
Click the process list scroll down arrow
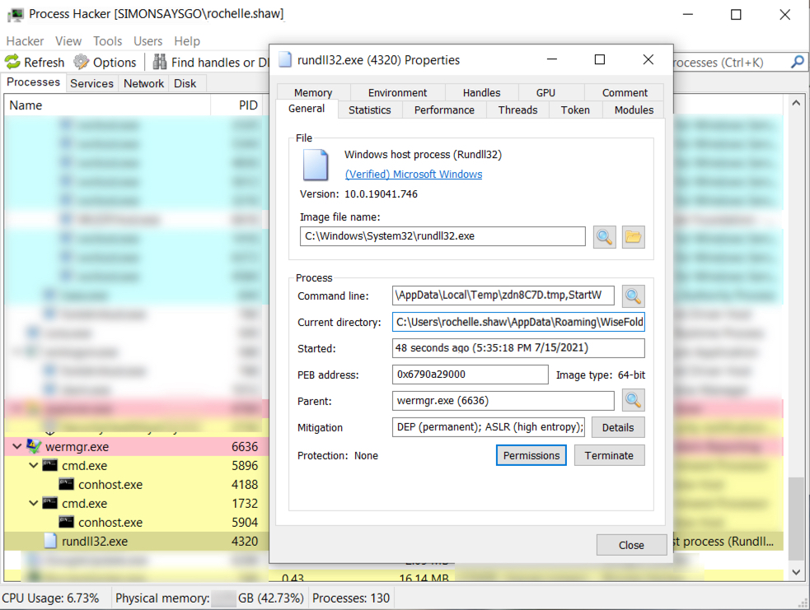click(796, 572)
